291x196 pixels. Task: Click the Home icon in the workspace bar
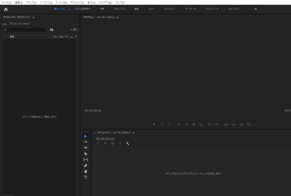6,9
